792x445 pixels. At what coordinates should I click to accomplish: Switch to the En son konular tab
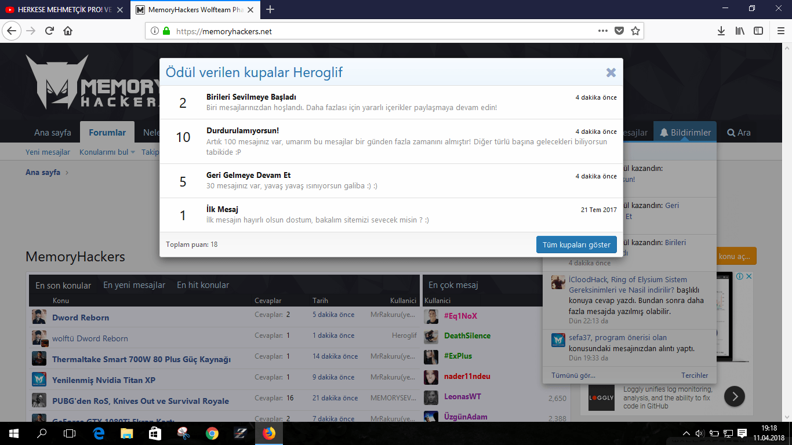pyautogui.click(x=63, y=285)
